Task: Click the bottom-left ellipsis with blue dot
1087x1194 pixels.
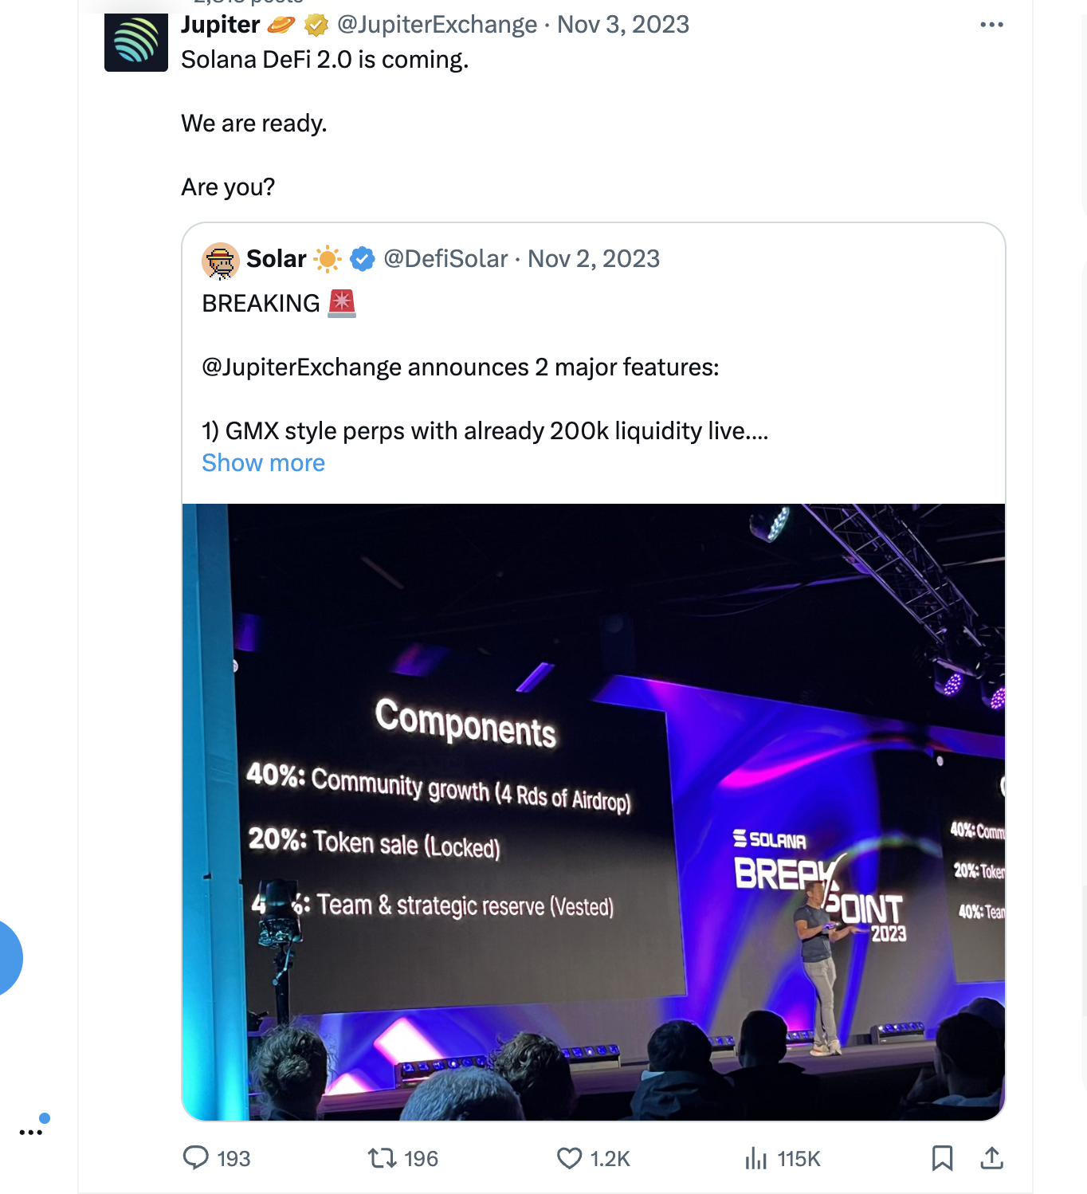Action: (32, 1130)
